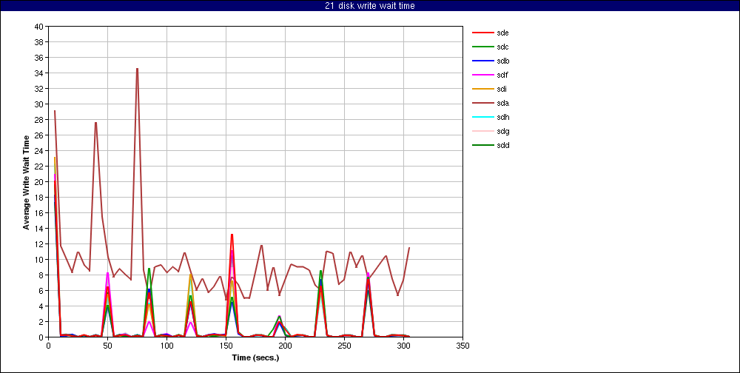
Task: Click the y-axis tick value 28
Action: click(39, 120)
